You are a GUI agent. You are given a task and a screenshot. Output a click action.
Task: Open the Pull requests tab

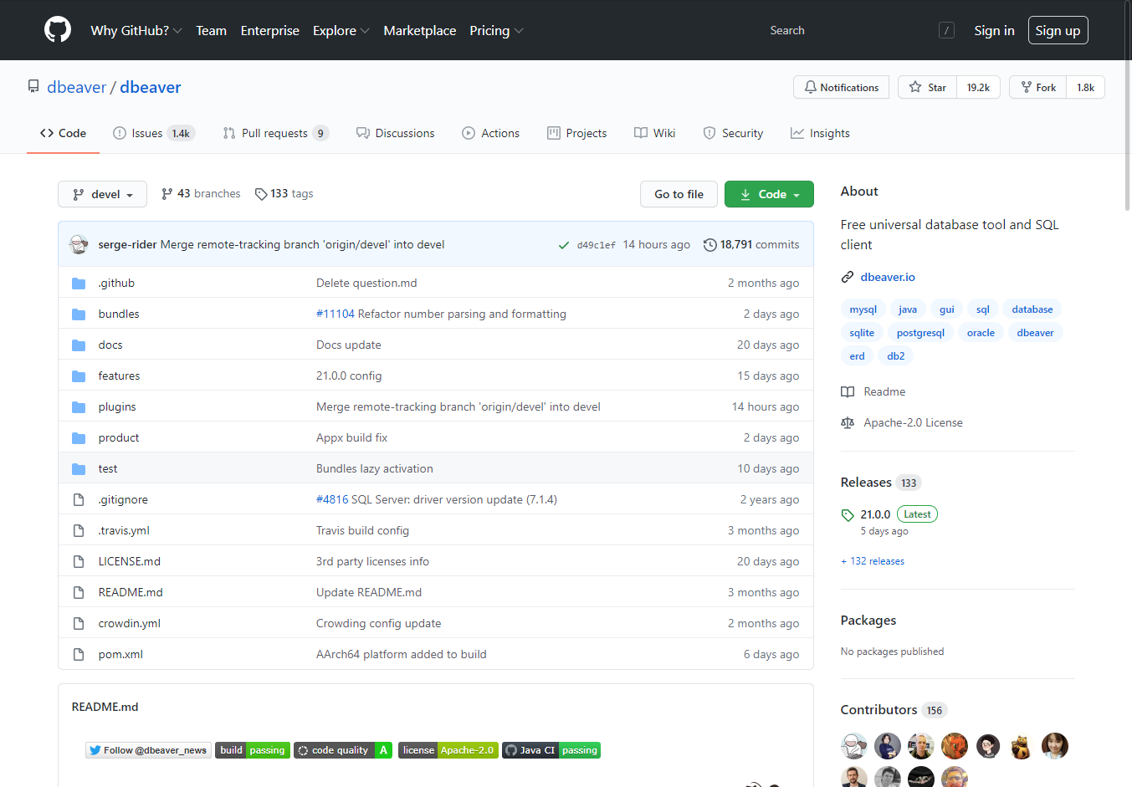(x=276, y=133)
